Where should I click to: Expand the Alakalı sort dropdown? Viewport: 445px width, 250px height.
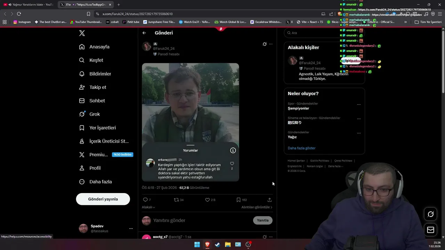[148, 207]
